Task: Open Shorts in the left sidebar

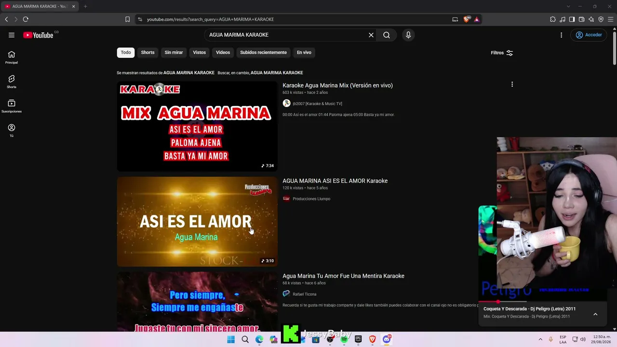Action: (12, 81)
